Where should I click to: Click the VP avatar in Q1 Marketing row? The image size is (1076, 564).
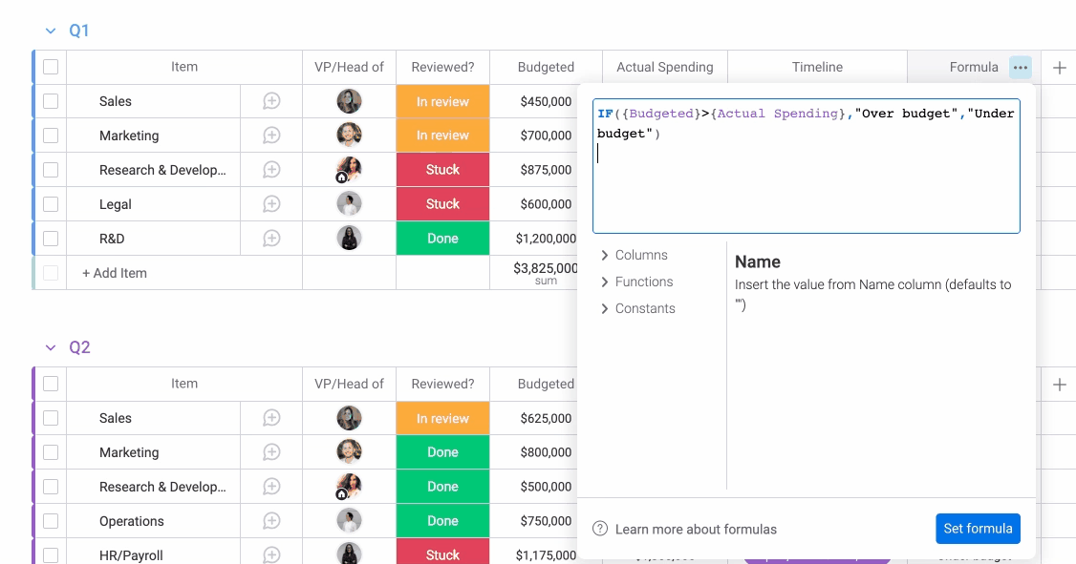pos(350,135)
